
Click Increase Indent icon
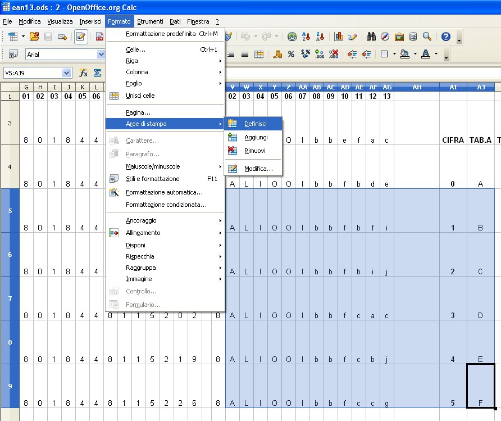(x=366, y=54)
